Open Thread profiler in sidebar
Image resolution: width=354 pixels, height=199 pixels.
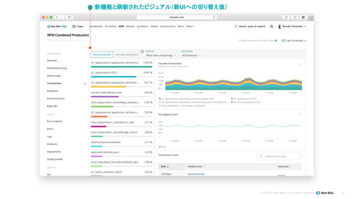(55, 159)
